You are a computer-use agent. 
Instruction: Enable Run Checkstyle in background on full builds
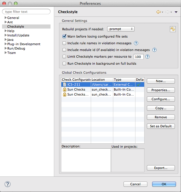click(x=65, y=64)
